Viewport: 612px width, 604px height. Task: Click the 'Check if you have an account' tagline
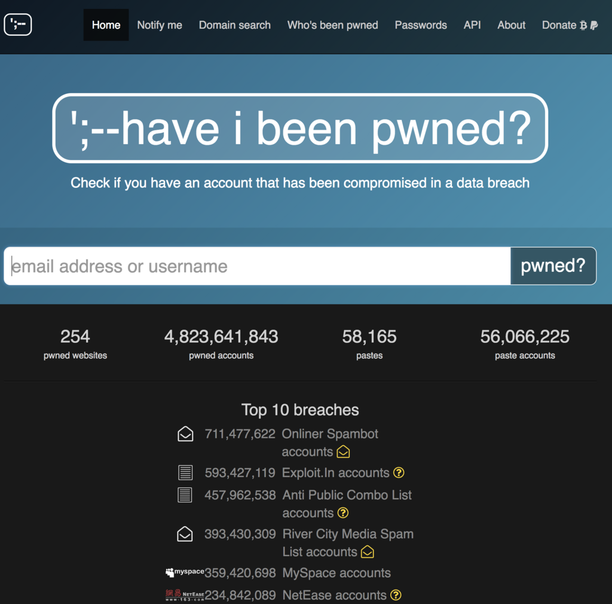300,183
